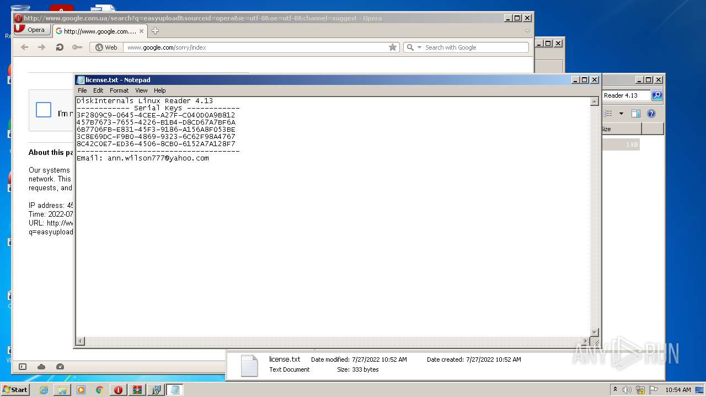
Task: Click the Web security badge in the address bar
Action: [x=106, y=47]
